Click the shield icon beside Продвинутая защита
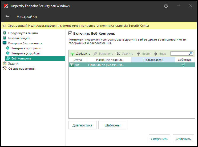This screenshot has width=198, height=147. [5, 33]
